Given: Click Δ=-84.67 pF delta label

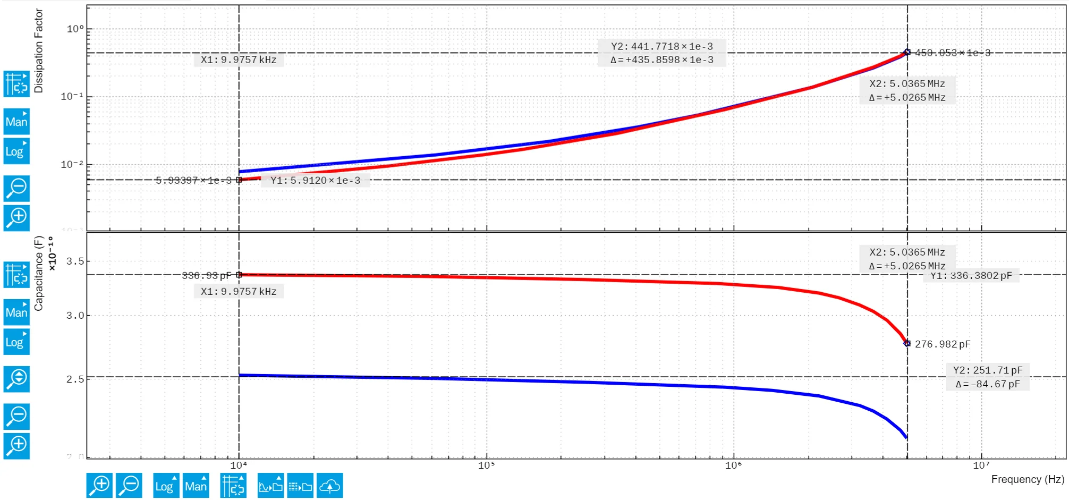Looking at the screenshot, I should [988, 384].
